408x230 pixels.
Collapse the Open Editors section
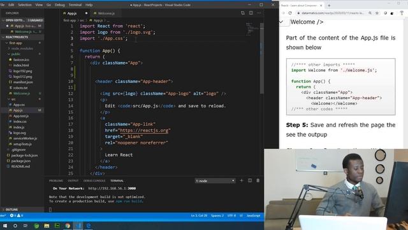pos(3,20)
